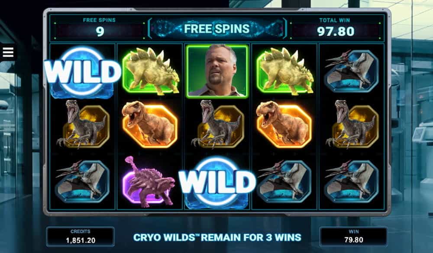Click the Win box showing 79.80

click(x=353, y=237)
